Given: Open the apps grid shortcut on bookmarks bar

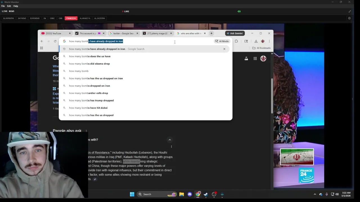Looking at the screenshot, I should click(x=41, y=48).
